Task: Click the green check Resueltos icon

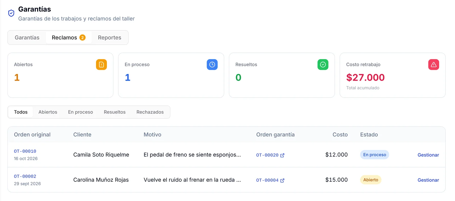Action: point(323,64)
